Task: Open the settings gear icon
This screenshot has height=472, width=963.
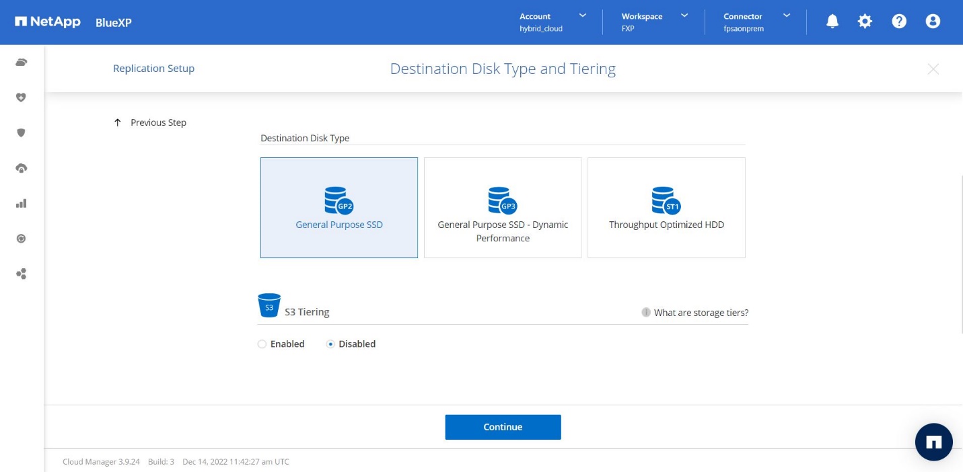Action: point(865,22)
